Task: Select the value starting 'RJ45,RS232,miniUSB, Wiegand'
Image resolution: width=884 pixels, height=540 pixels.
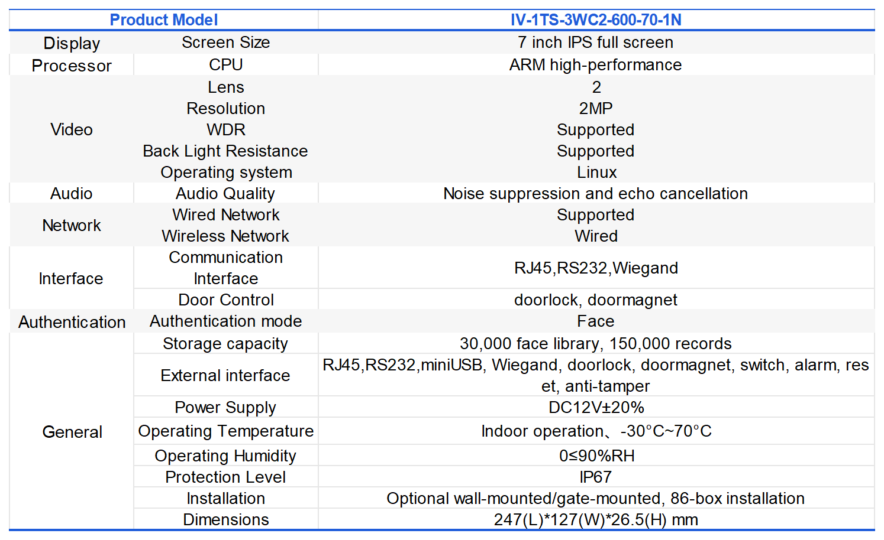Action: [x=596, y=376]
